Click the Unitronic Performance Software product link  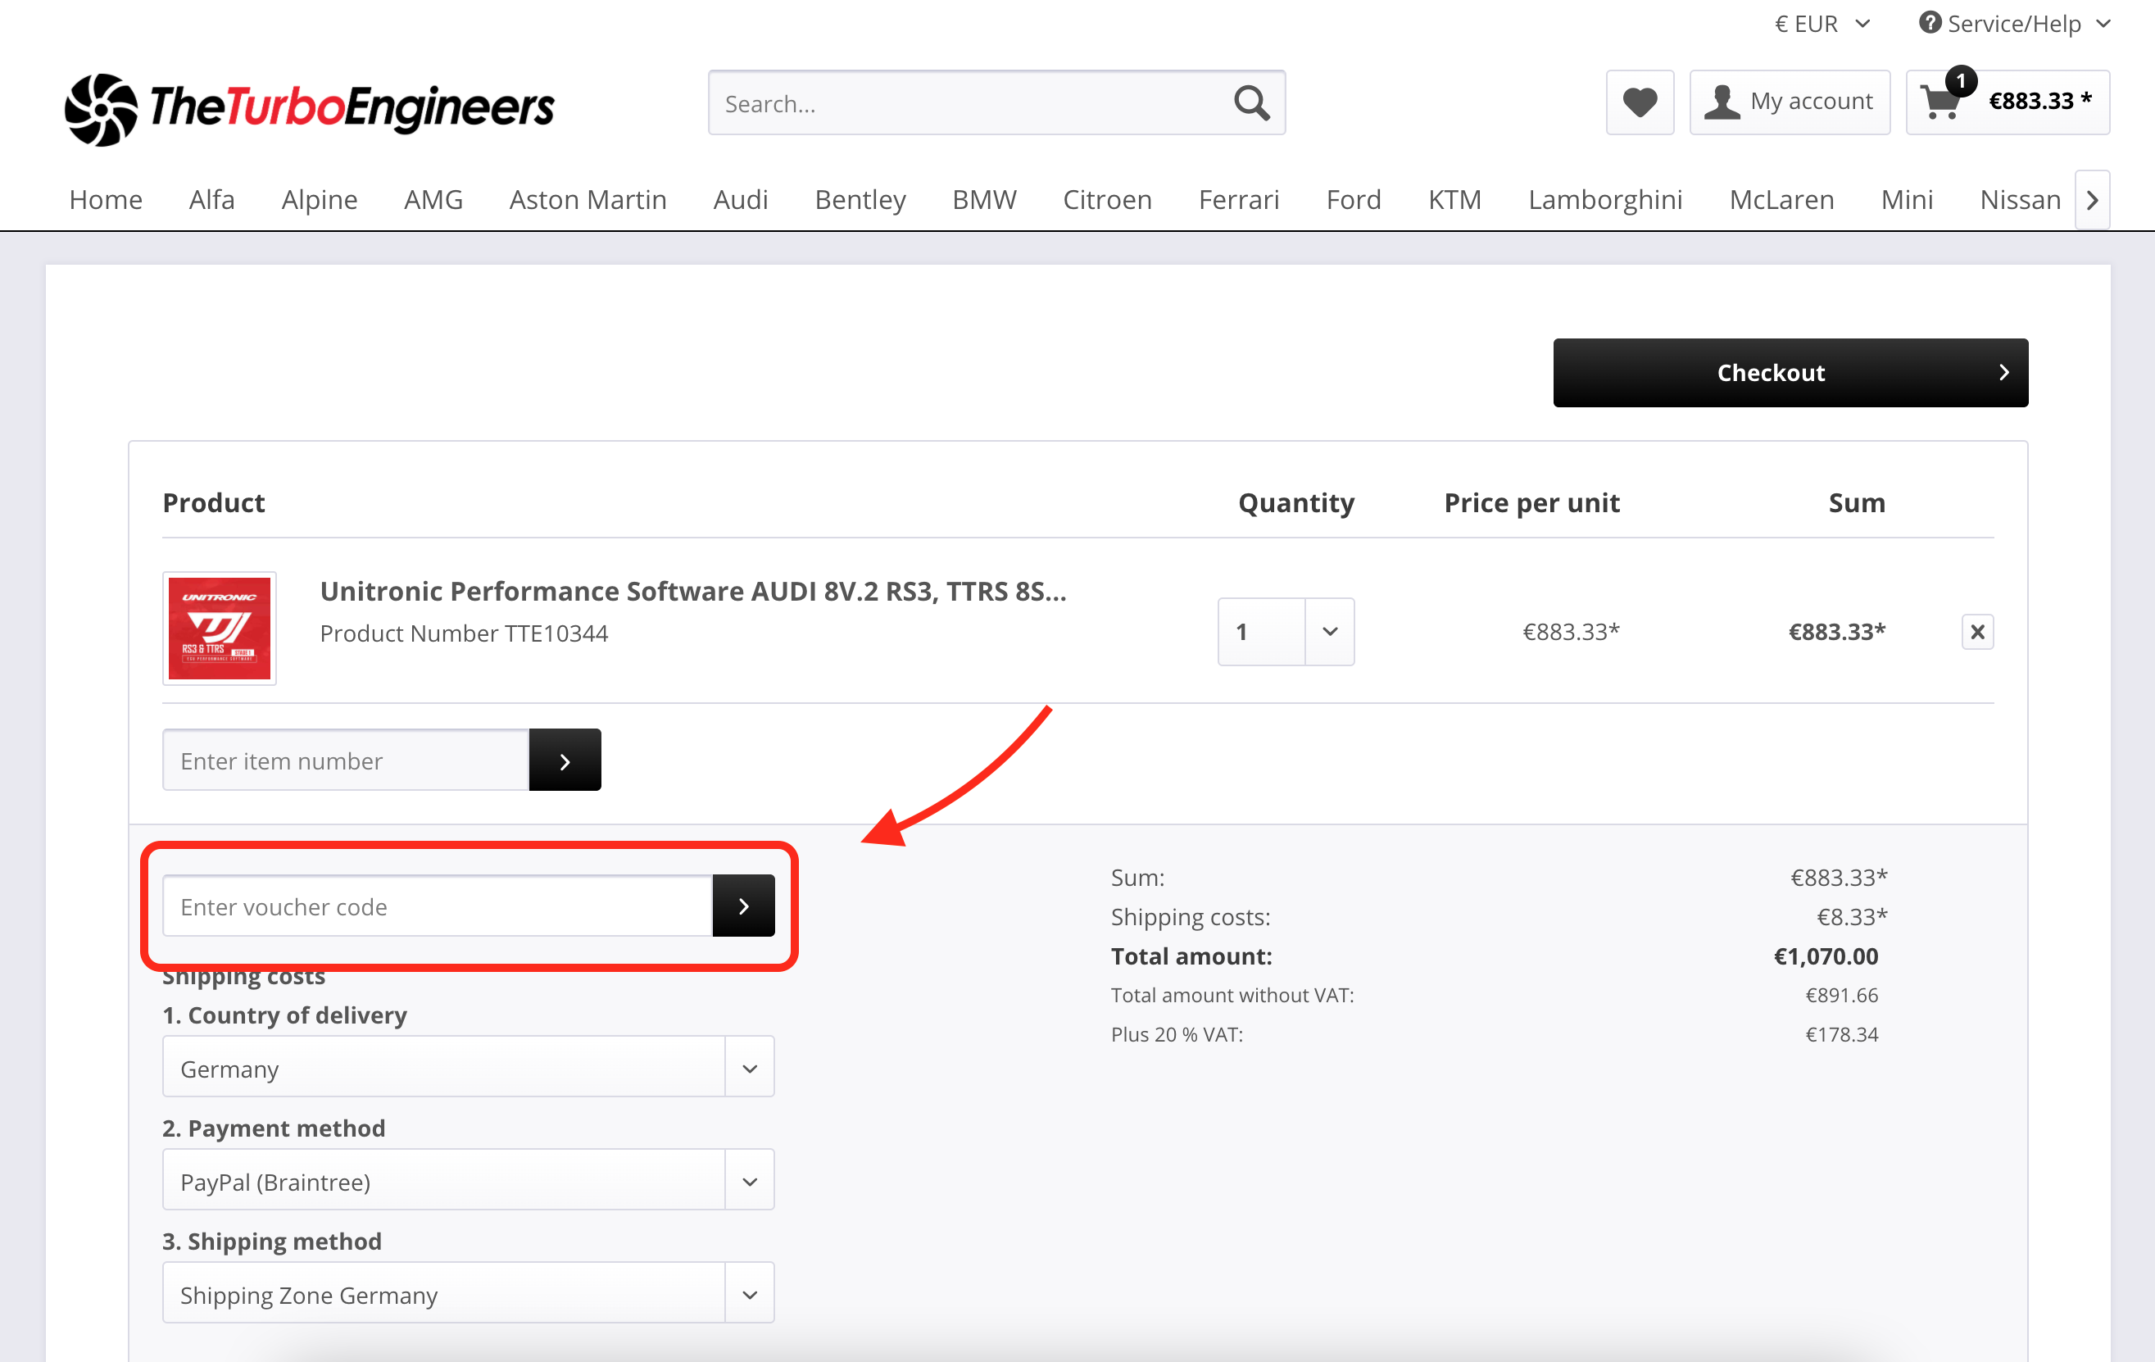[x=692, y=591]
